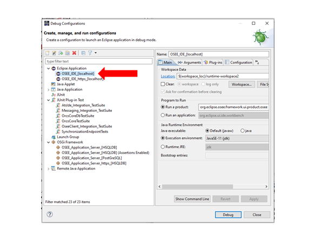Switch to the Plug-ins tab
Image resolution: width=317 pixels, height=234 pixels.
pos(213,63)
